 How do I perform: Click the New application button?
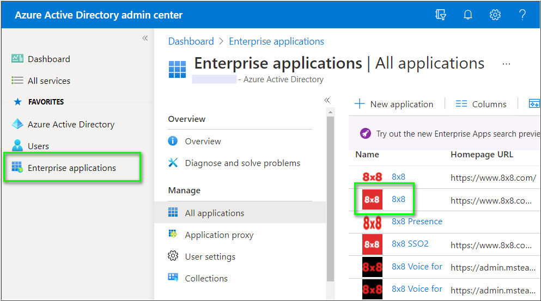point(394,104)
